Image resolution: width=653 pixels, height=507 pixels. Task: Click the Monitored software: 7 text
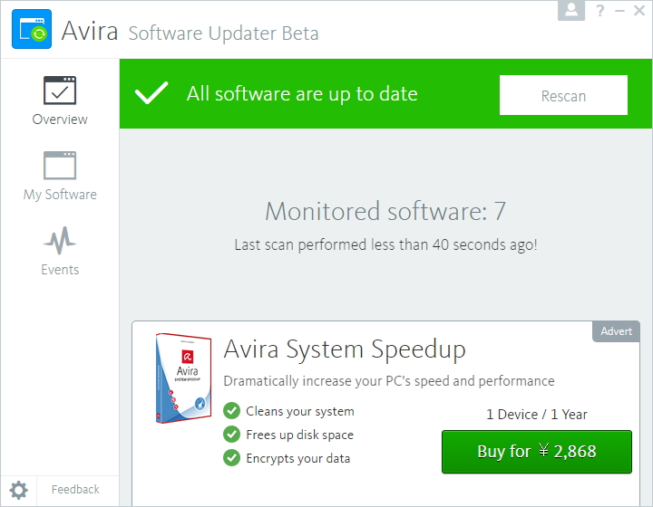tap(385, 212)
